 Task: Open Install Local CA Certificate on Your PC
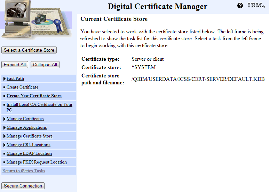pos(39,107)
